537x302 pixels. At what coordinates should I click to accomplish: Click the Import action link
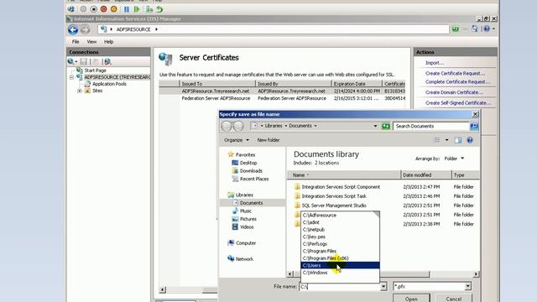pos(435,63)
